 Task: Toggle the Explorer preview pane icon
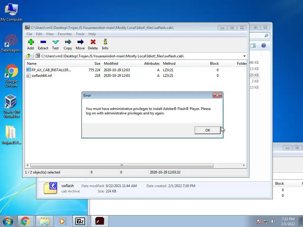pos(253,46)
